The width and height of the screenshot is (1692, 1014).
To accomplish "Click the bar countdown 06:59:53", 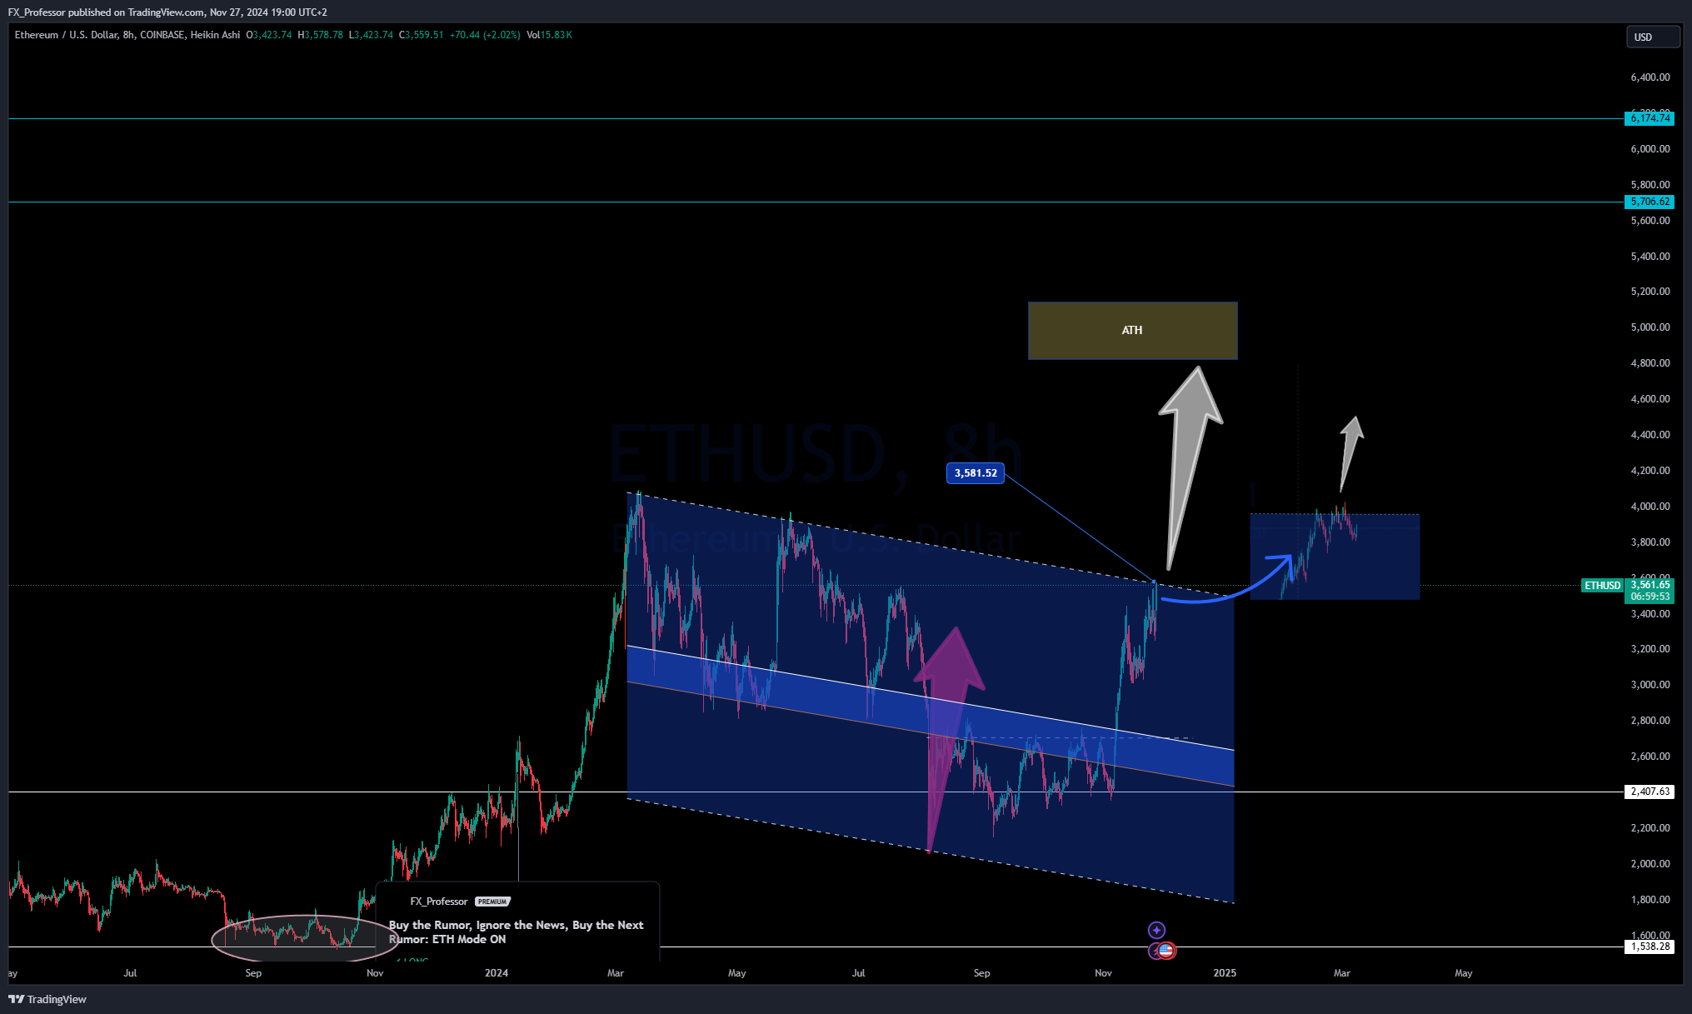I will point(1650,597).
